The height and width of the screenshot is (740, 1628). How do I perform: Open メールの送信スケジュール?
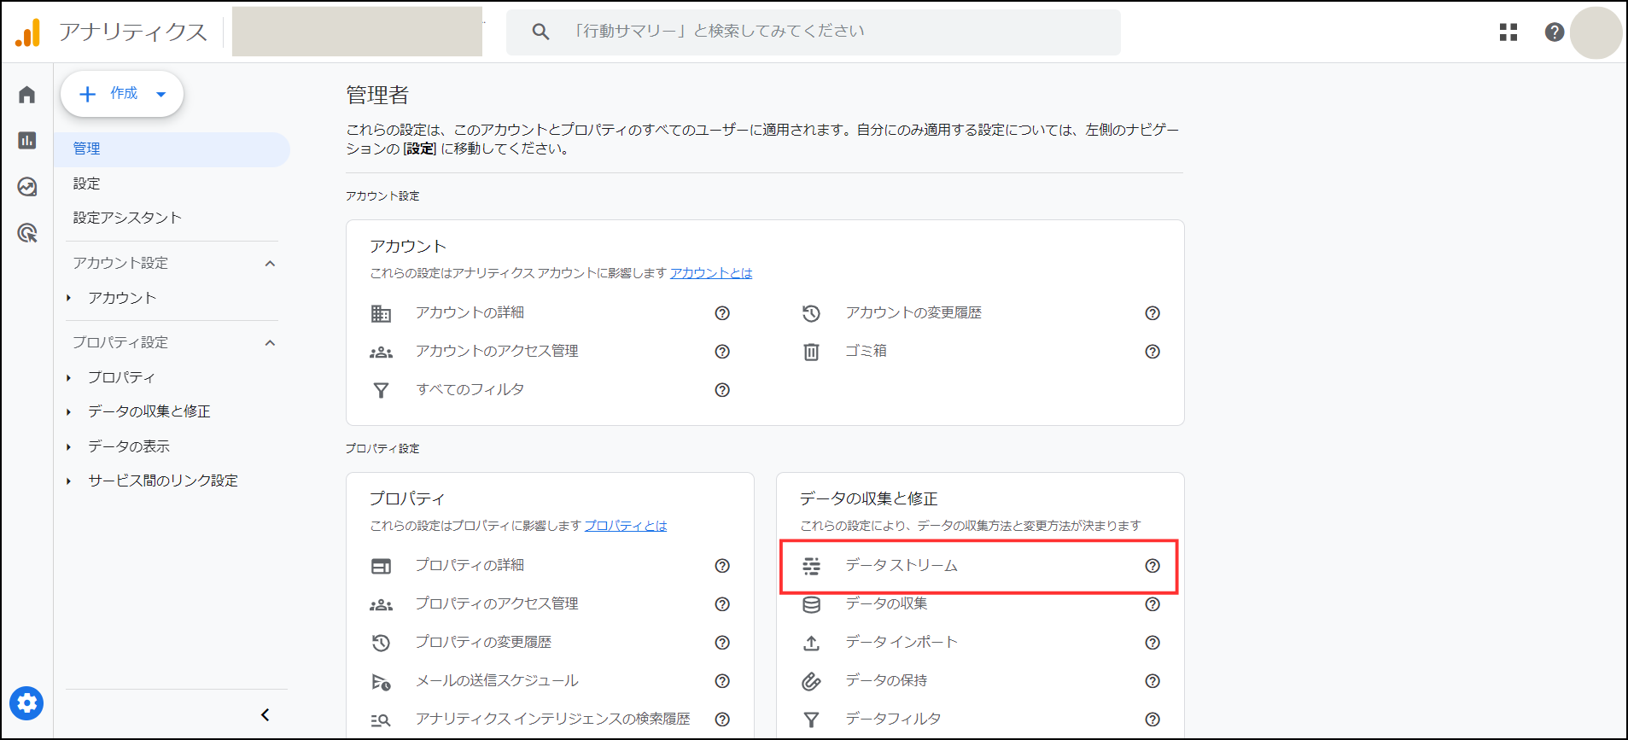(x=497, y=681)
